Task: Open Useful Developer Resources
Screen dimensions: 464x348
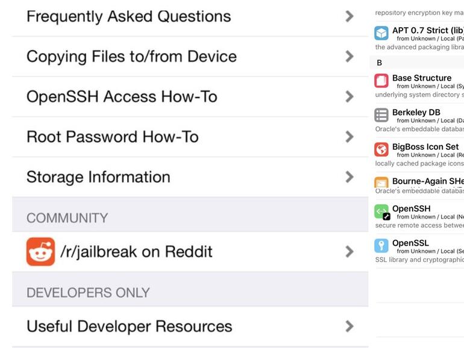Action: [x=129, y=326]
